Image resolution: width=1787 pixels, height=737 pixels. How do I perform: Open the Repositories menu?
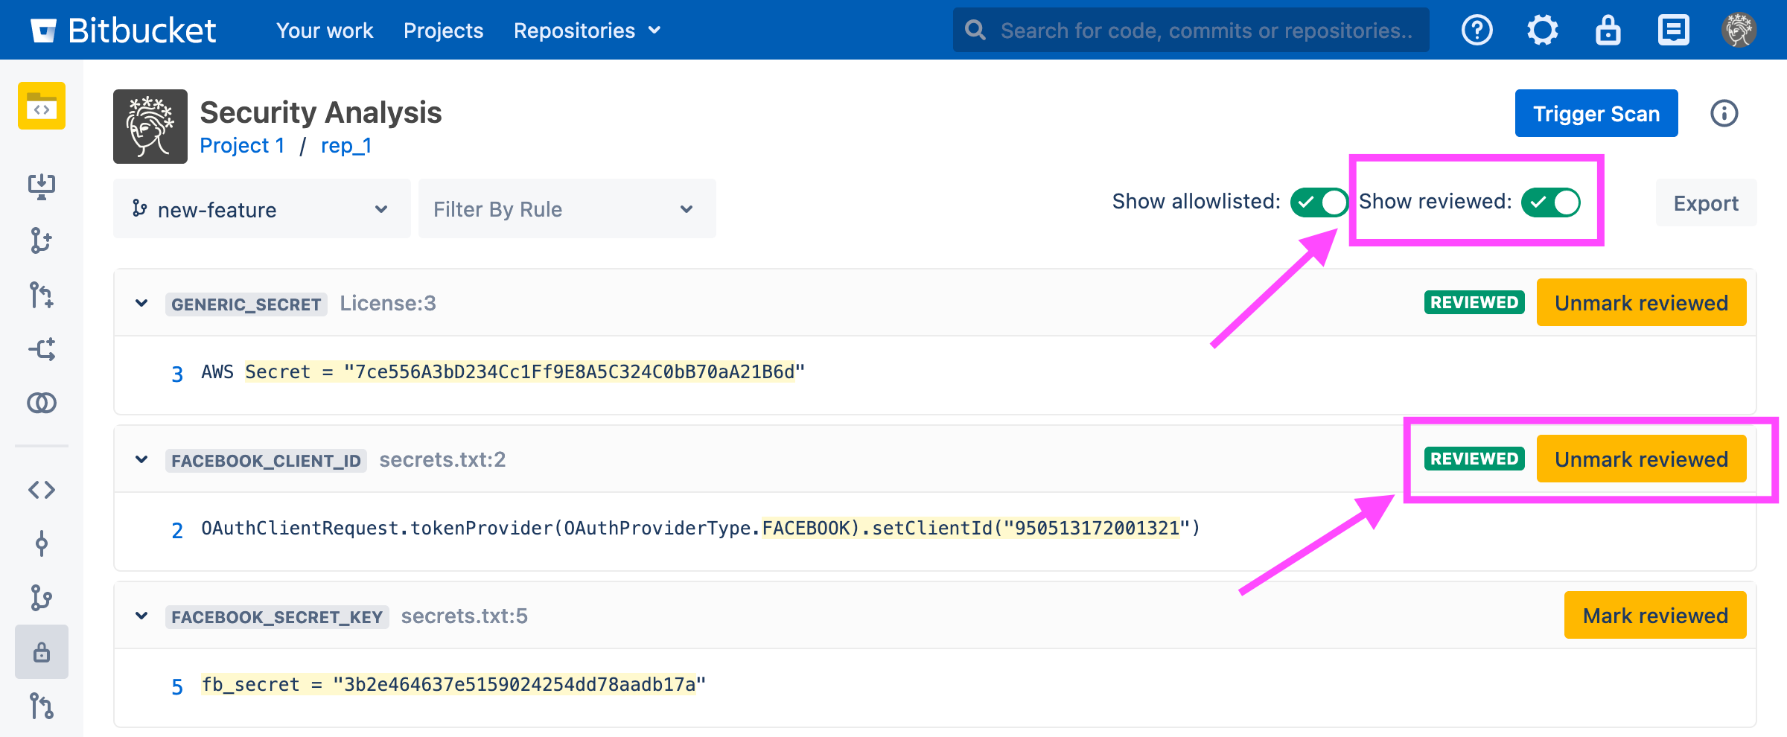click(x=587, y=31)
